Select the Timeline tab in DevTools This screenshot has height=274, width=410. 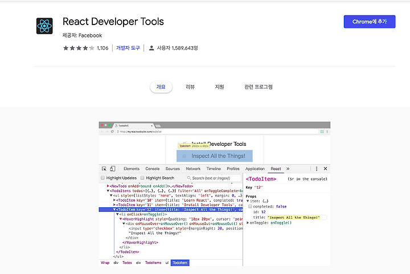214,169
